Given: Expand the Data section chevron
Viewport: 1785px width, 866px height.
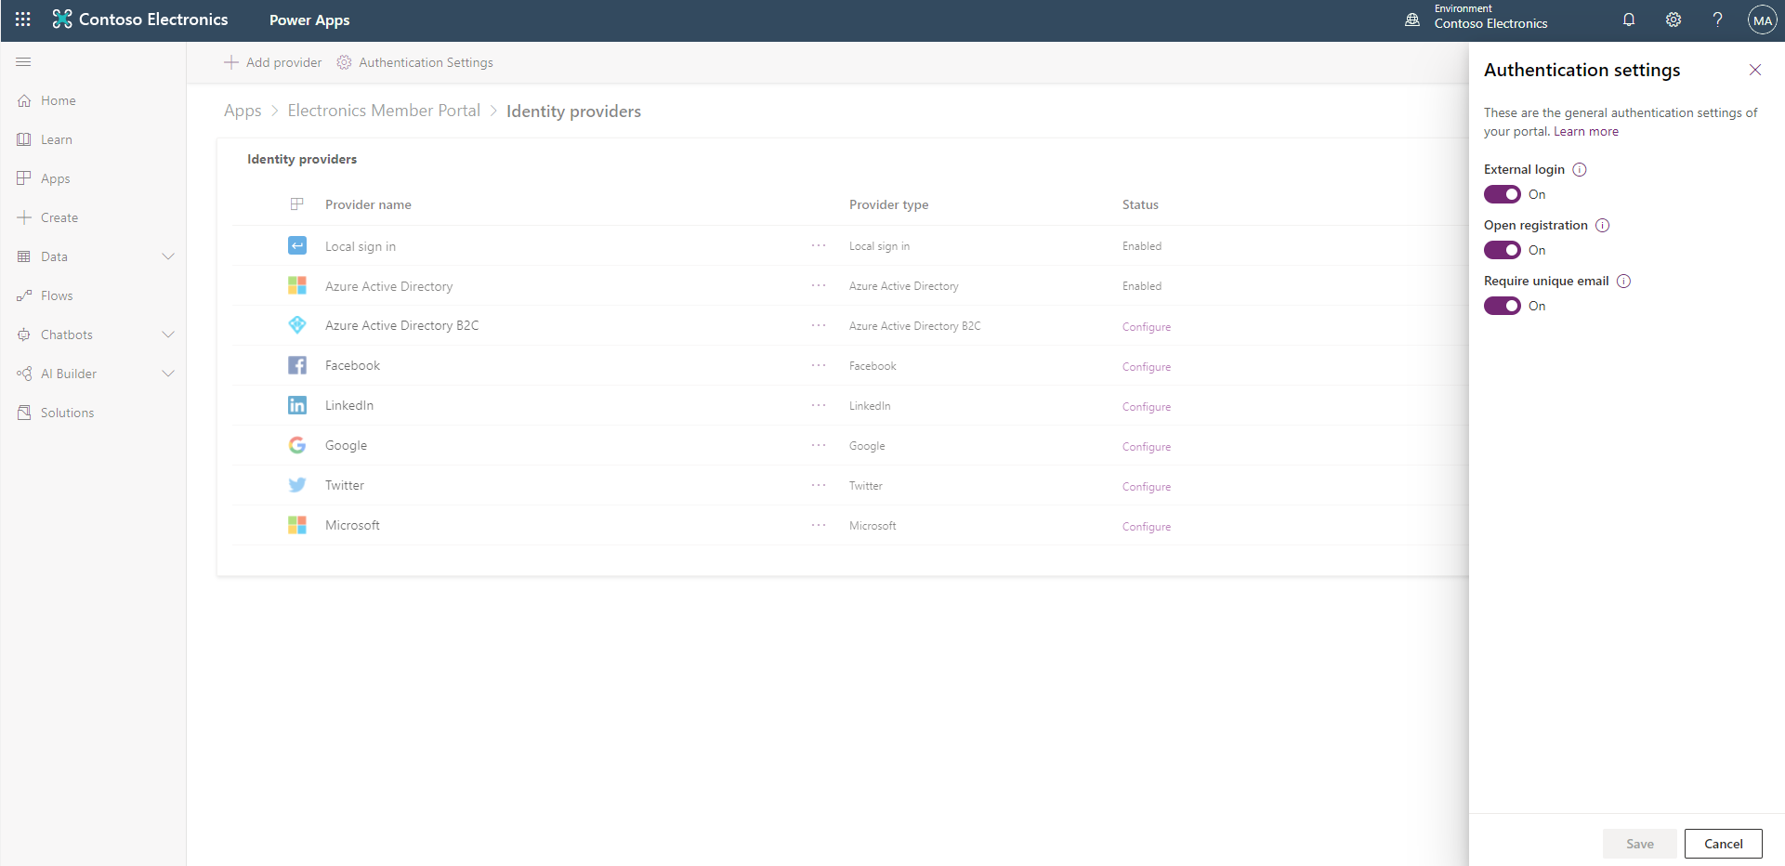Looking at the screenshot, I should [x=168, y=256].
